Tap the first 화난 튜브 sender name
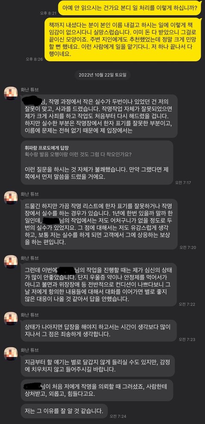 click(x=29, y=90)
